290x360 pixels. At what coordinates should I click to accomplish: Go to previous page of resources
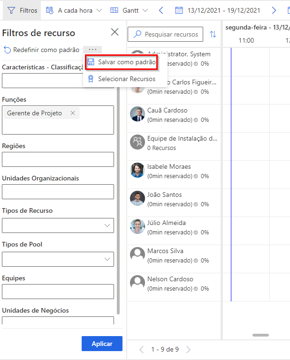point(142,350)
